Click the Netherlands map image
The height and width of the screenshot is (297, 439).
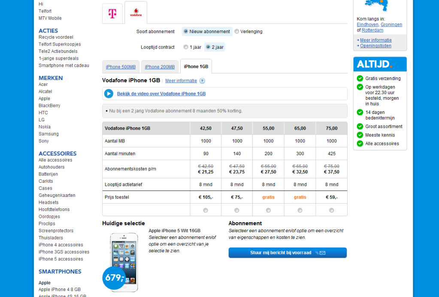click(377, 6)
